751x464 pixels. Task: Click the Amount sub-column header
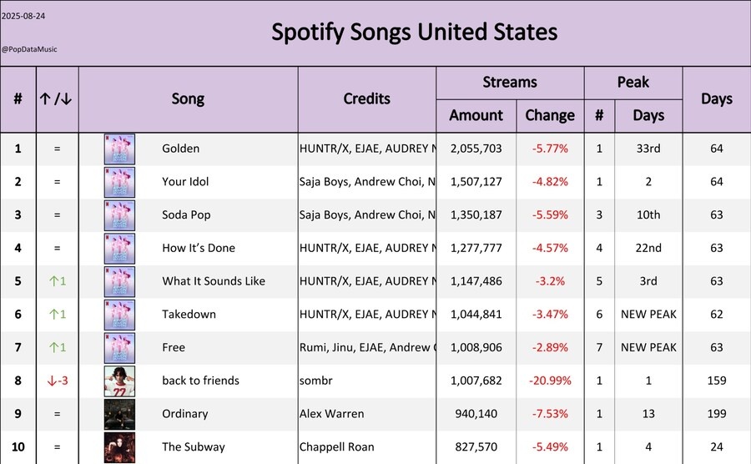[x=476, y=115]
